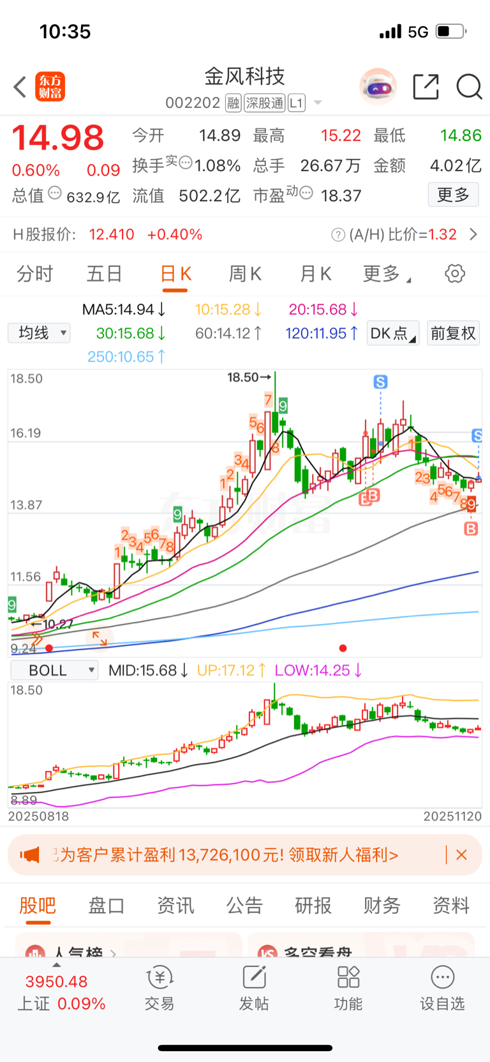Tap the 功能 functions icon
Image resolution: width=490 pixels, height=1062 pixels.
pos(348,989)
